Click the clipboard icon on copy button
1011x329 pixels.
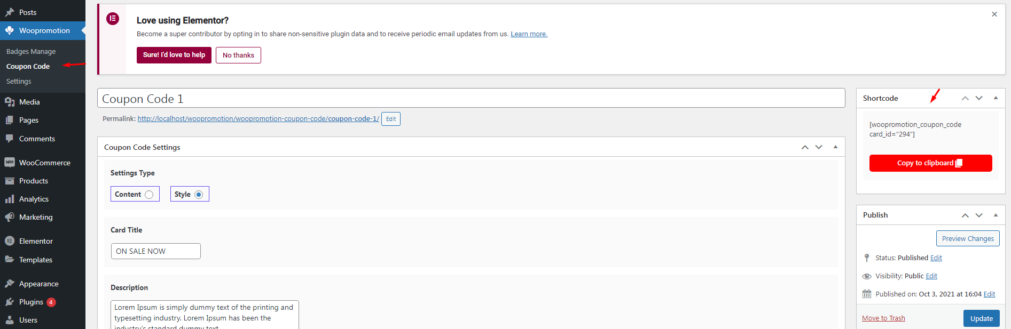pyautogui.click(x=959, y=163)
